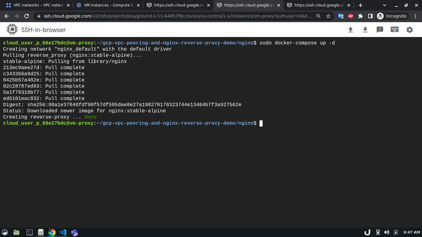Click the upload file icon
Screen dimensions: 422x237
350,30
